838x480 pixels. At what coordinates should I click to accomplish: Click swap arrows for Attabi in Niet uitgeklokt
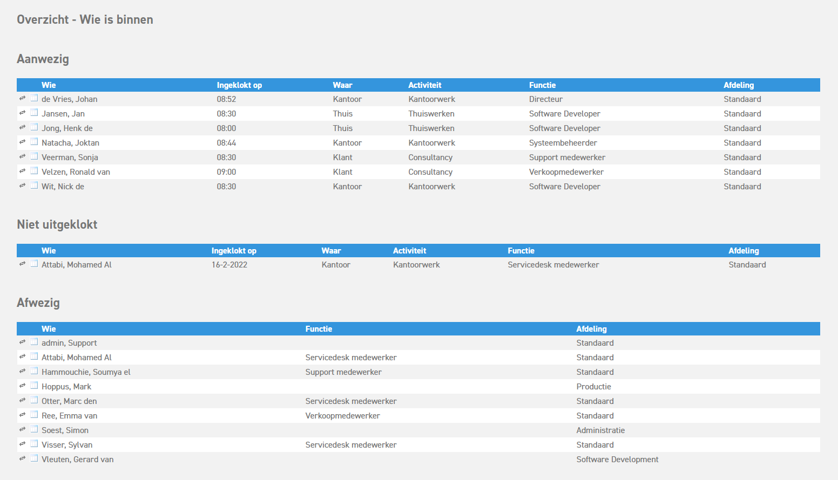[22, 264]
